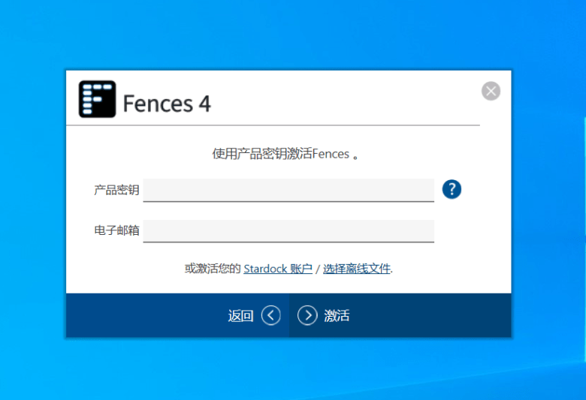
Task: Click the left arrow circle icon beside 返回
Action: point(271,316)
